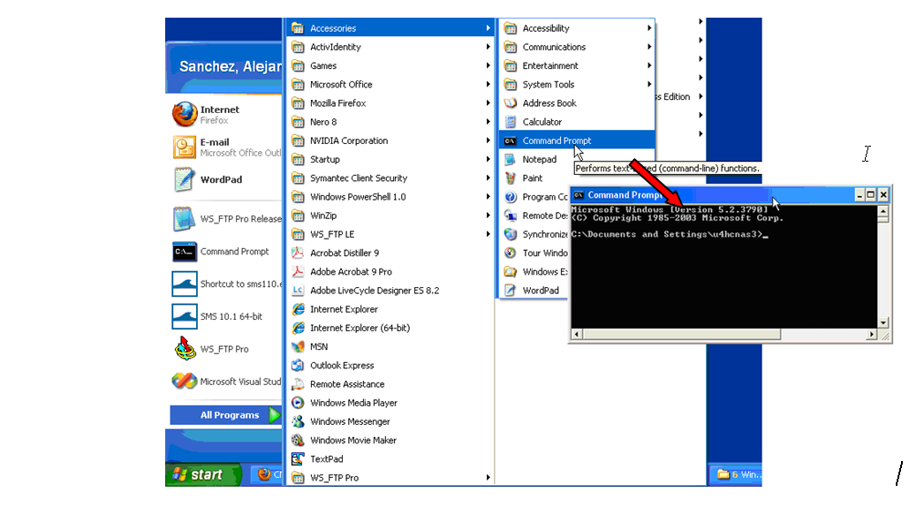Open the Games program group
909x507 pixels.
pyautogui.click(x=391, y=65)
